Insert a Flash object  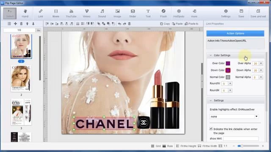pos(163,14)
